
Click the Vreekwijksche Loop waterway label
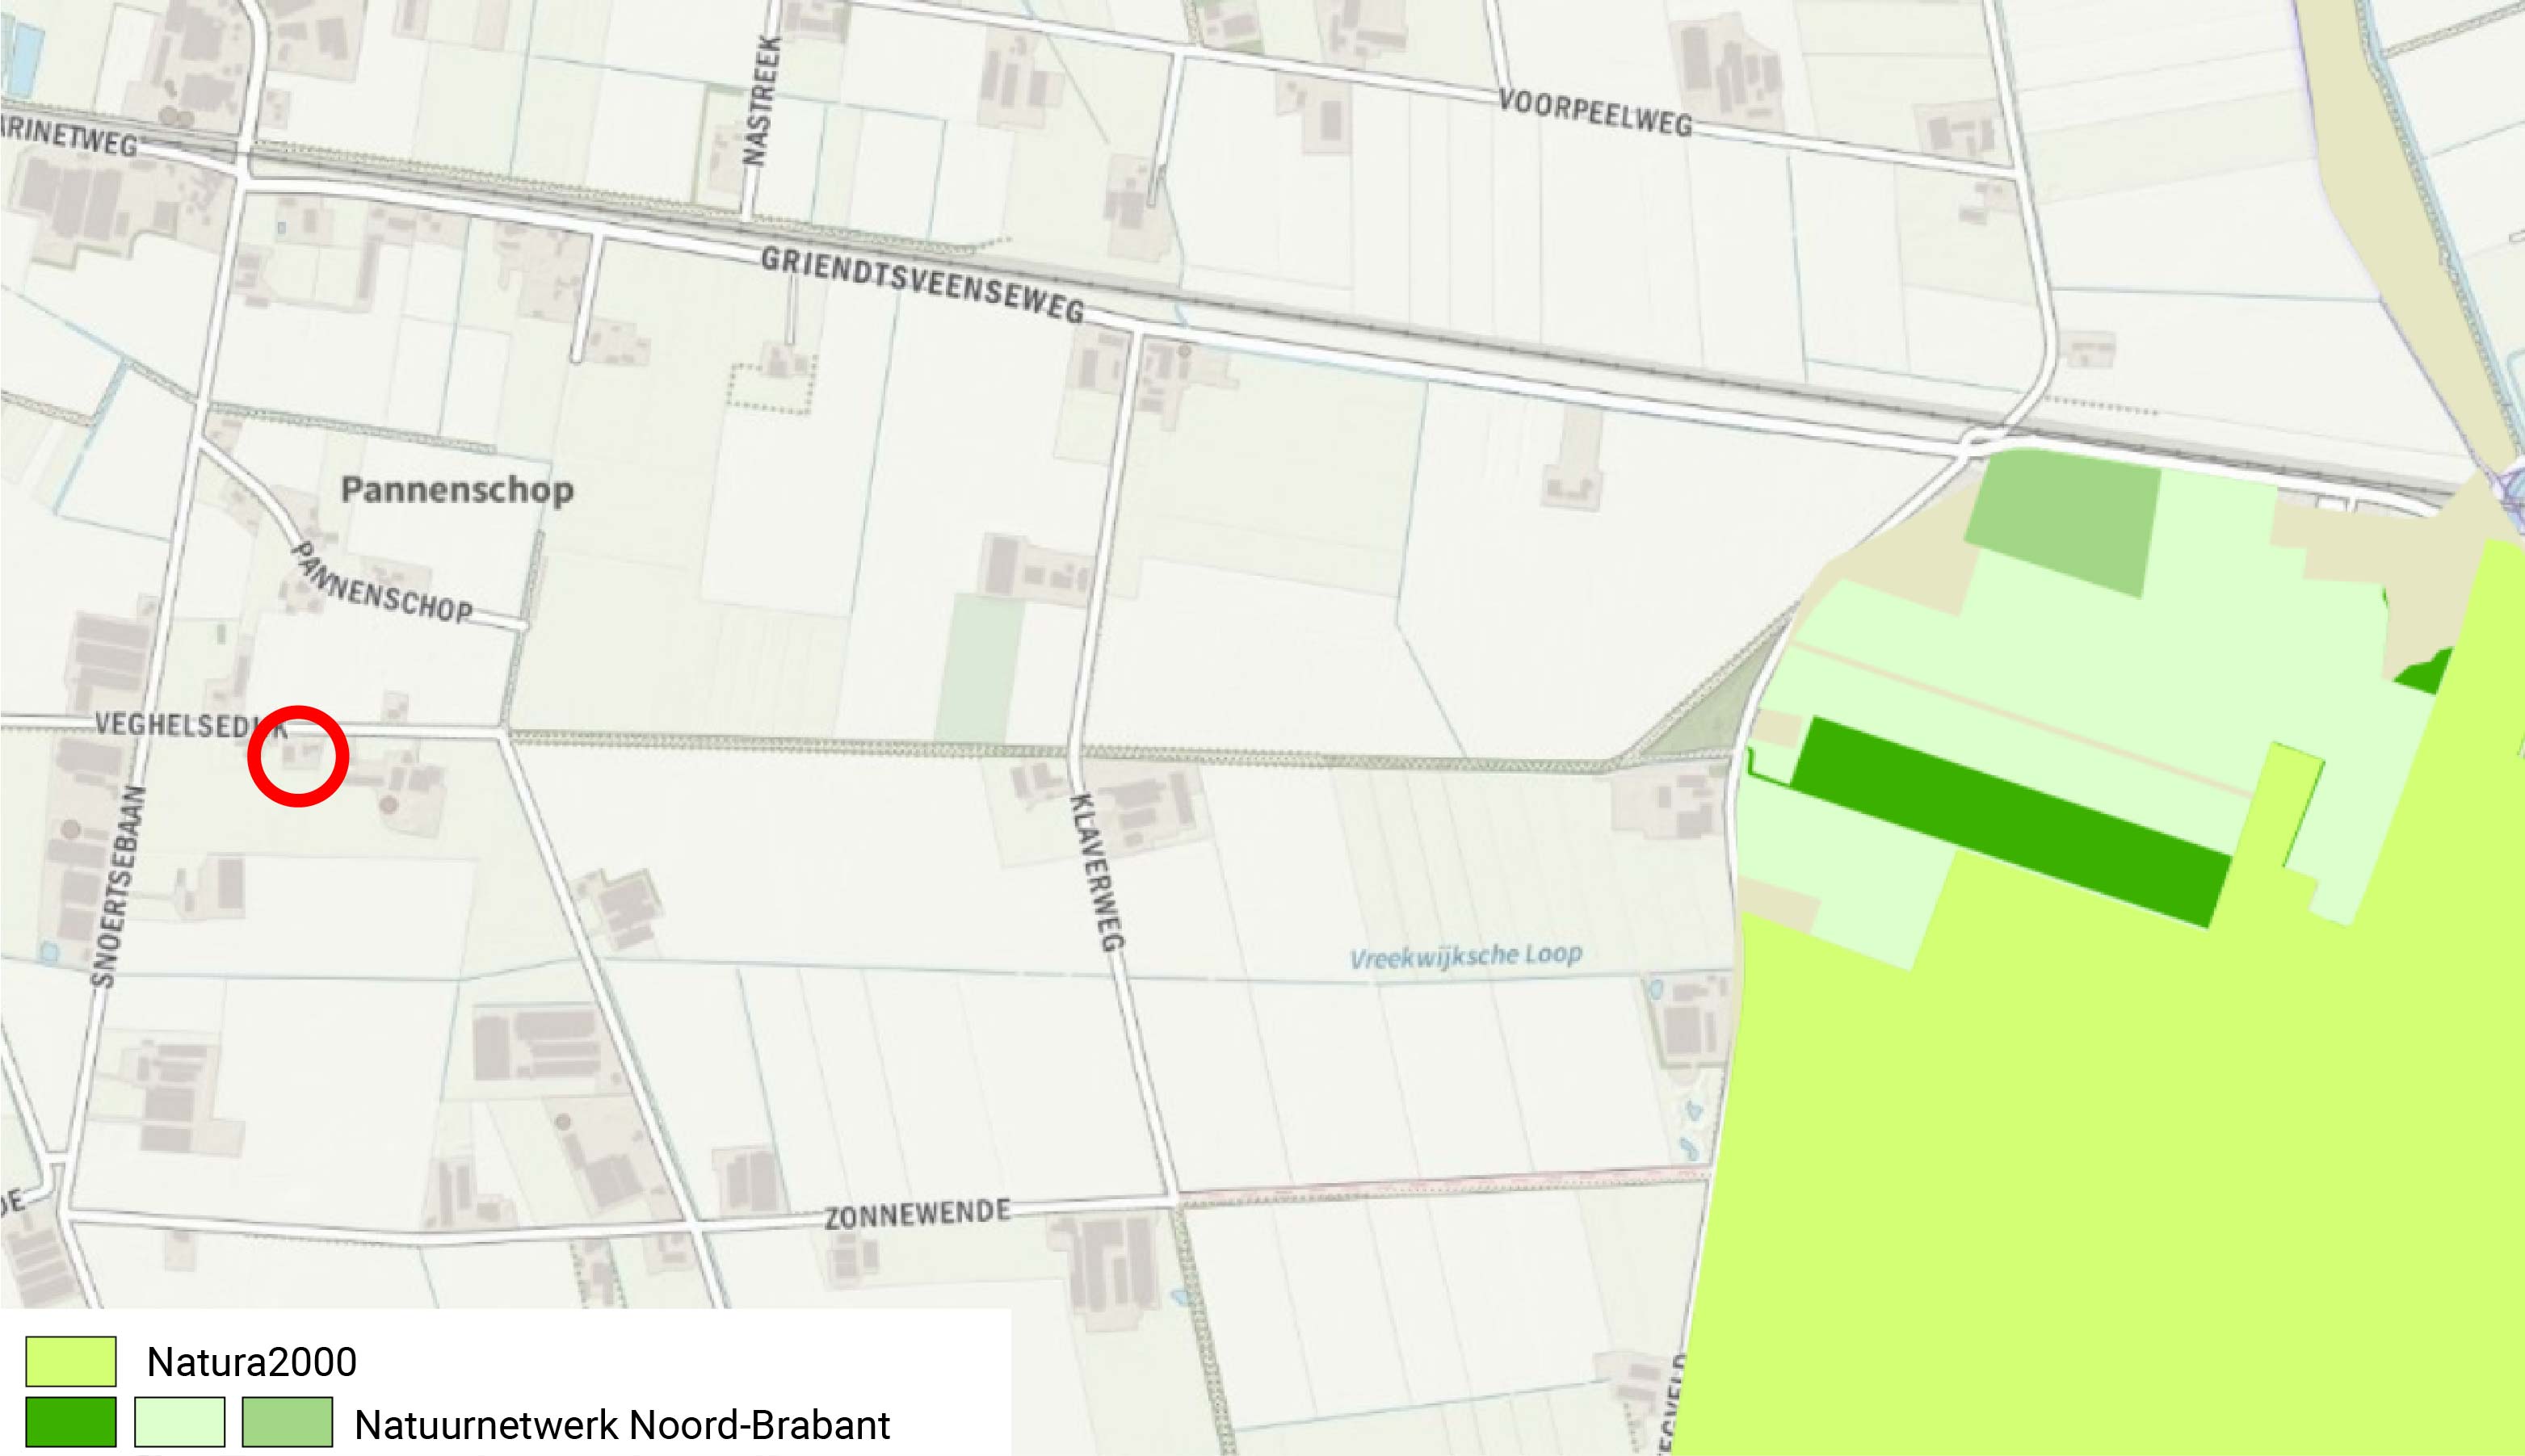pos(1466,956)
